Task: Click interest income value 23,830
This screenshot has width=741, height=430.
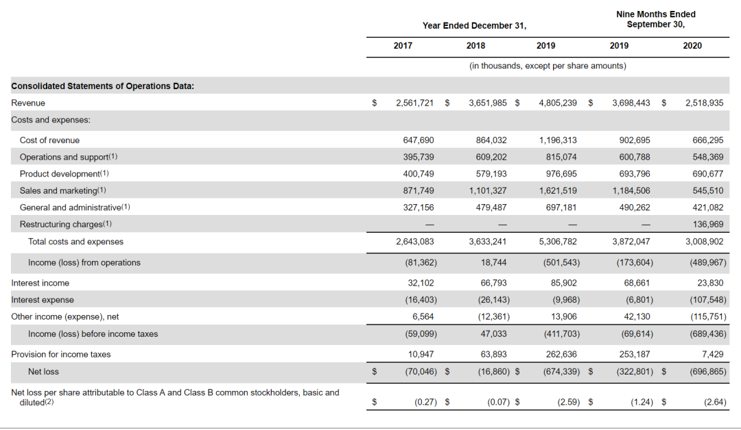Action: click(710, 283)
